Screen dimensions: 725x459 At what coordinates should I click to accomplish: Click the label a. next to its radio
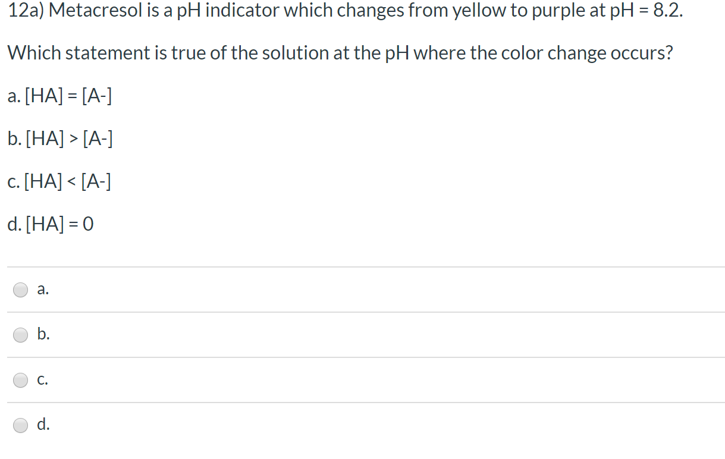(x=42, y=290)
